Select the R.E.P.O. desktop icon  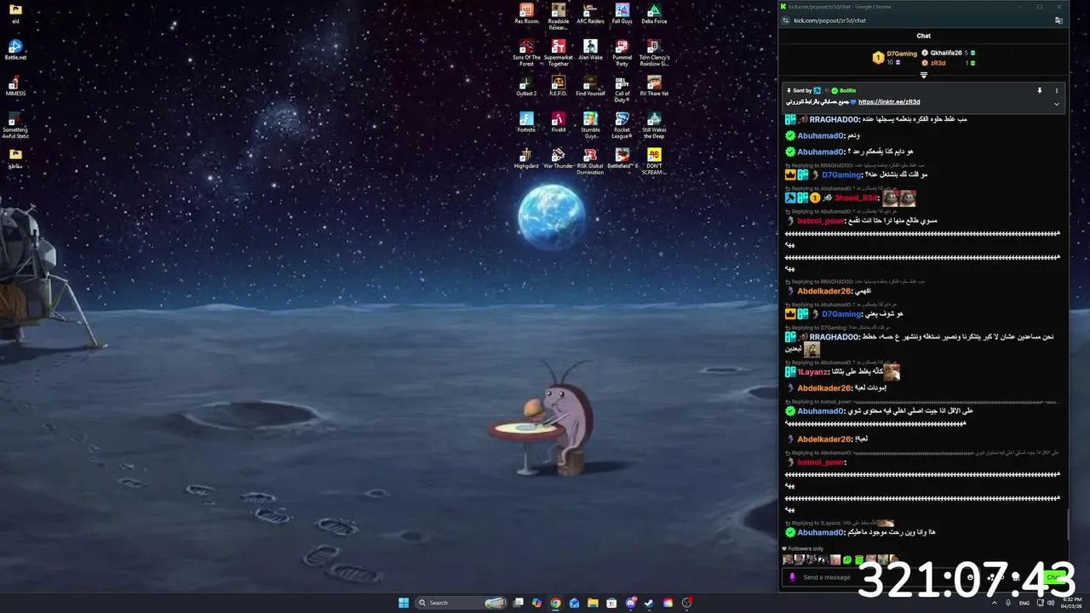point(559,86)
